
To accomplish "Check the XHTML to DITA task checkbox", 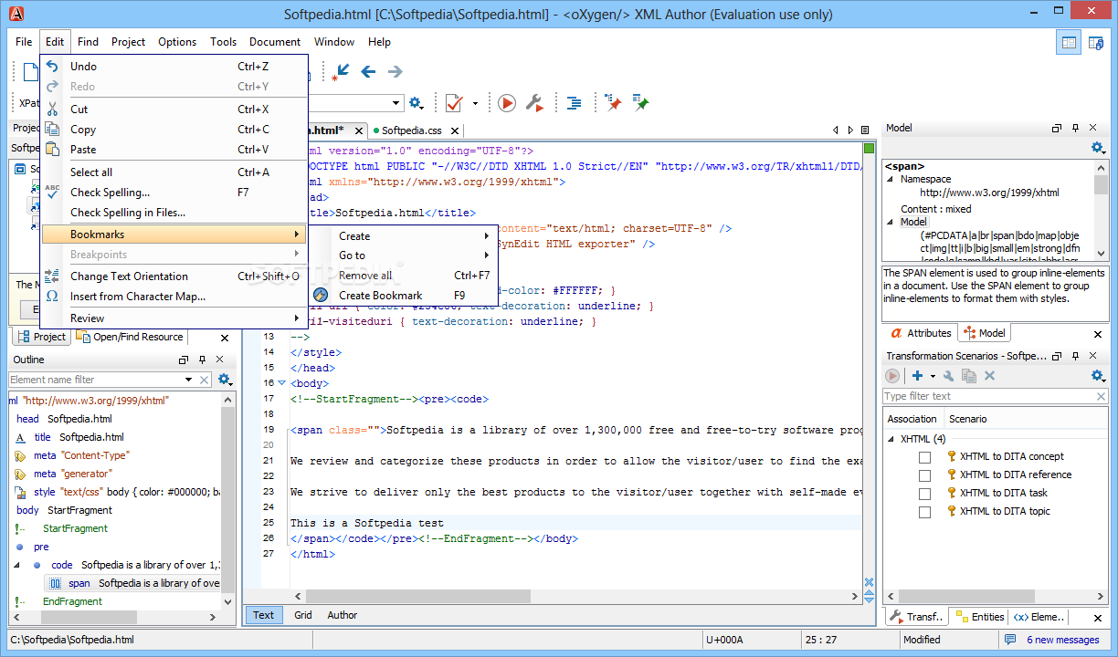I will (x=924, y=494).
